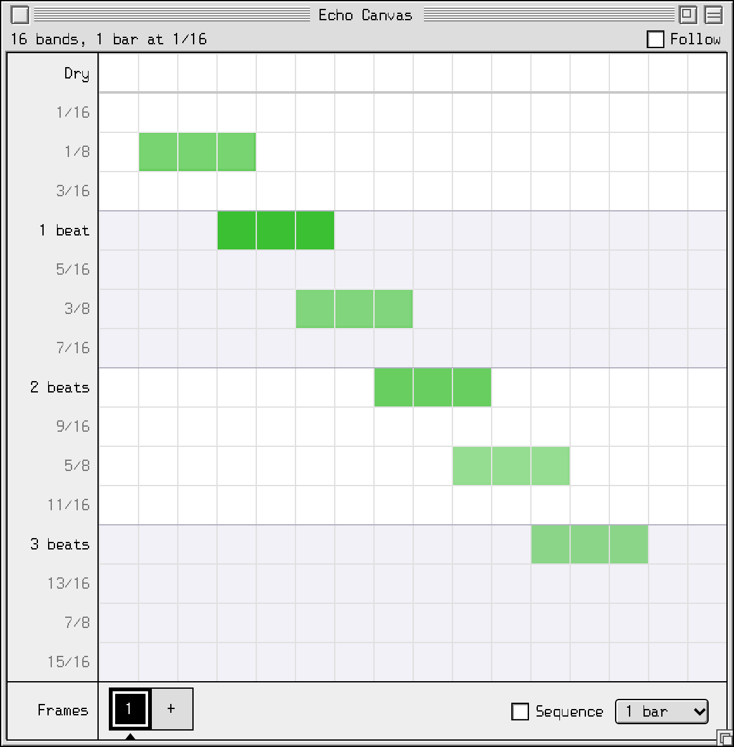Click the "1 beat" band label

pyautogui.click(x=65, y=230)
